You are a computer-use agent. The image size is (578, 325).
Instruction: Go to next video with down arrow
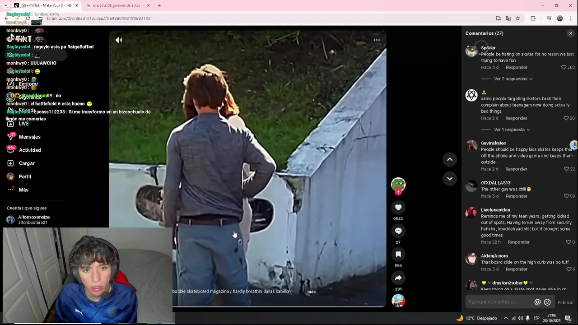point(449,178)
